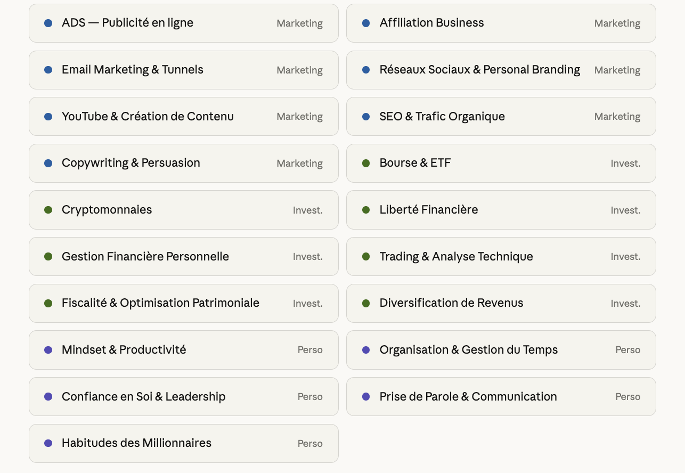Image resolution: width=685 pixels, height=473 pixels.
Task: Open Gestion Financière Personnelle
Action: [145, 257]
